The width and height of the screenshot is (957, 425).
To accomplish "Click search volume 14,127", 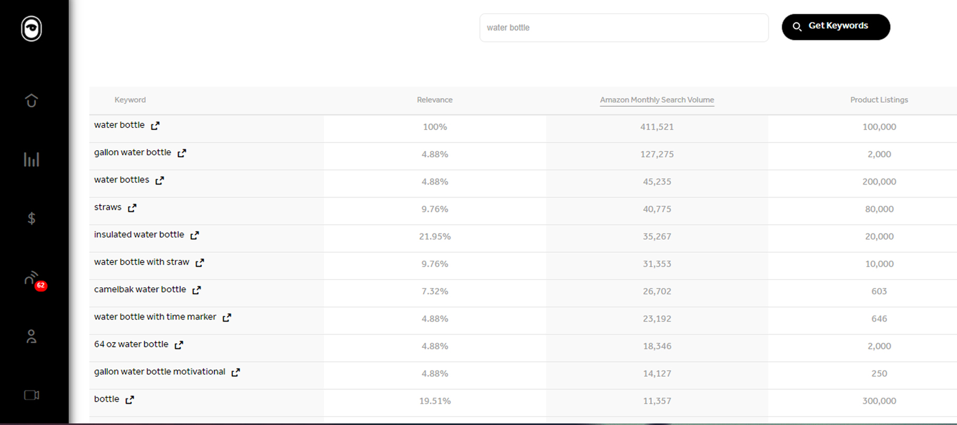I will click(x=657, y=373).
